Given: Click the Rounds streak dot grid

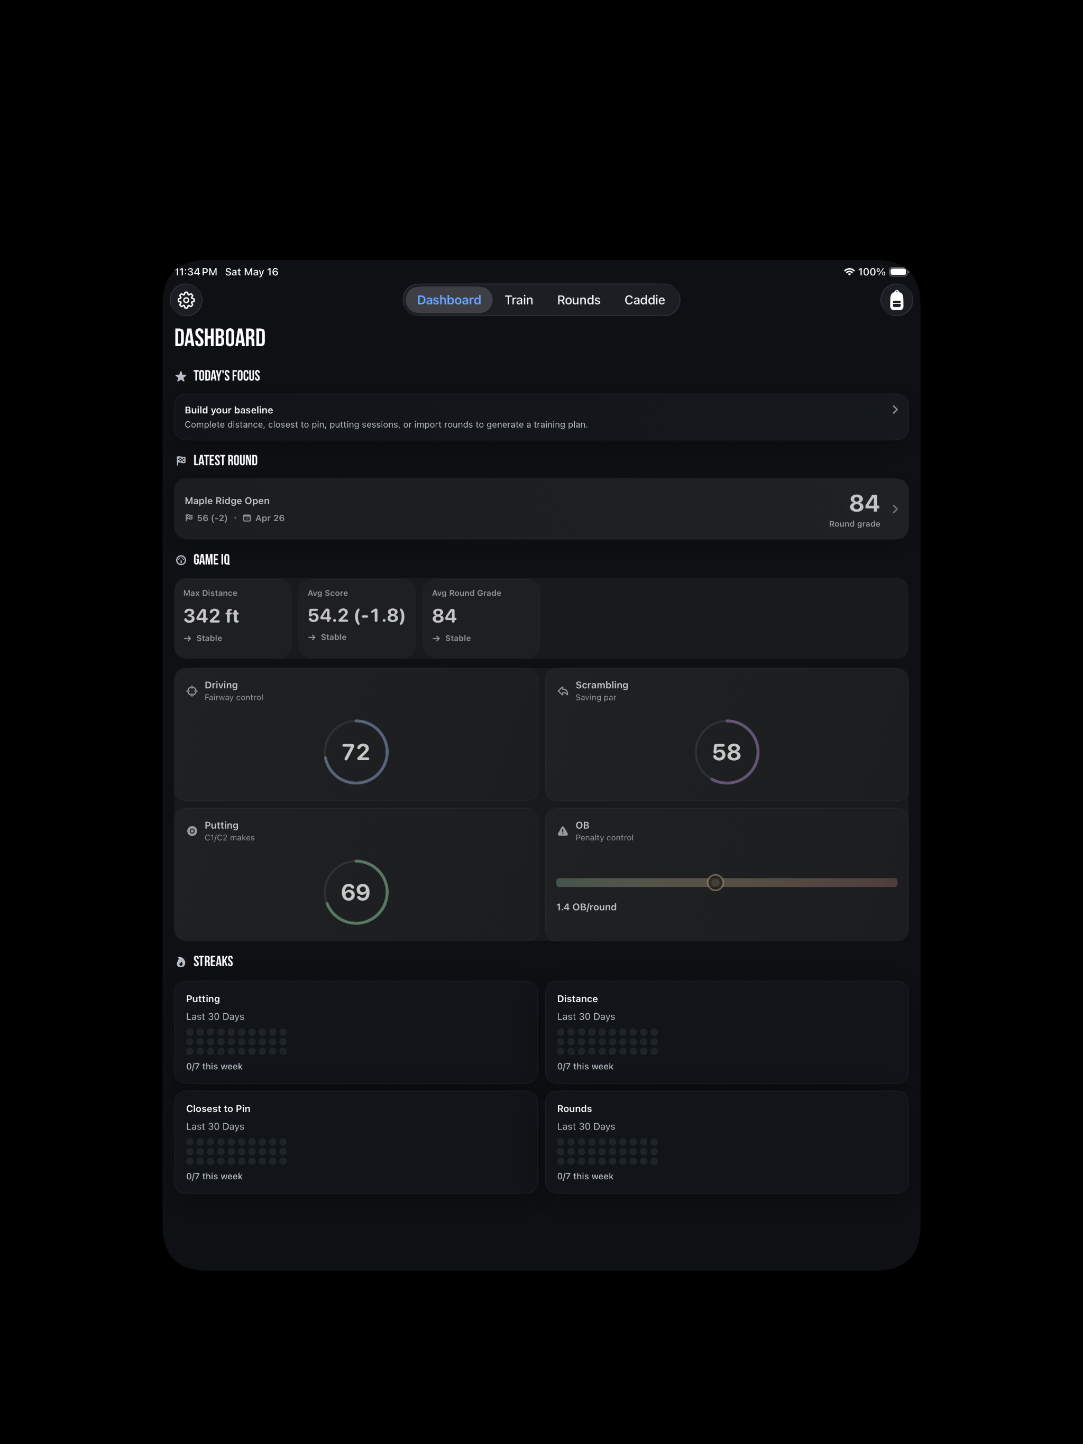Looking at the screenshot, I should (x=608, y=1152).
